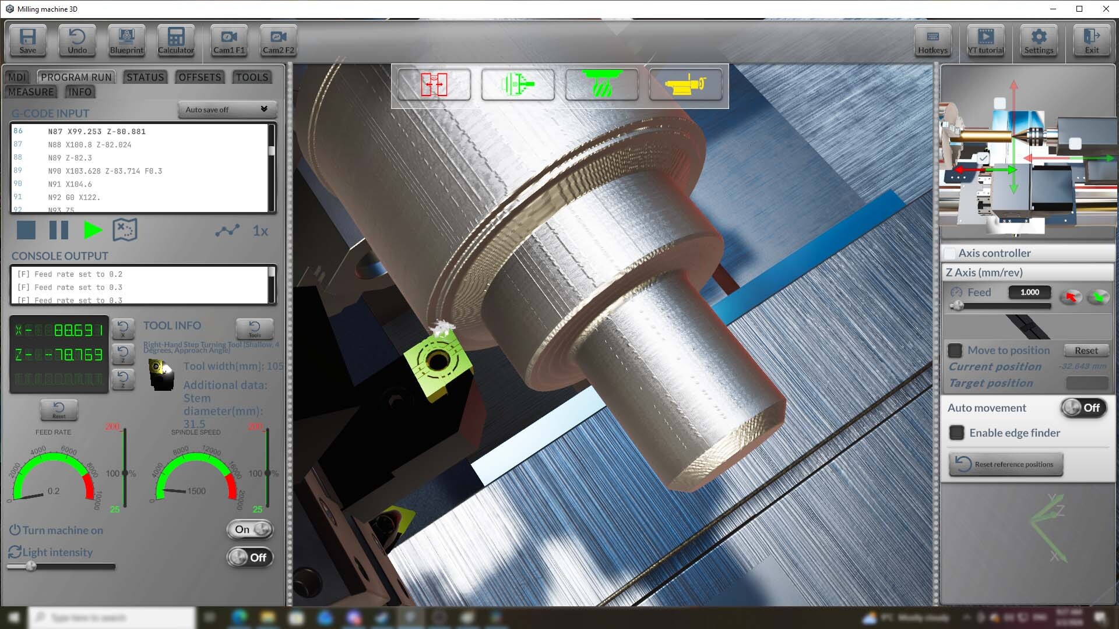The height and width of the screenshot is (629, 1119).
Task: Open the Hotkeys panel
Action: click(x=932, y=40)
